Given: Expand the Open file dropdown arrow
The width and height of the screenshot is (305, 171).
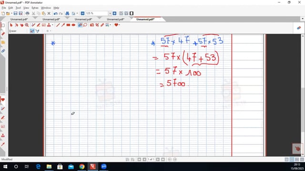Looking at the screenshot, I should [x=11, y=13].
